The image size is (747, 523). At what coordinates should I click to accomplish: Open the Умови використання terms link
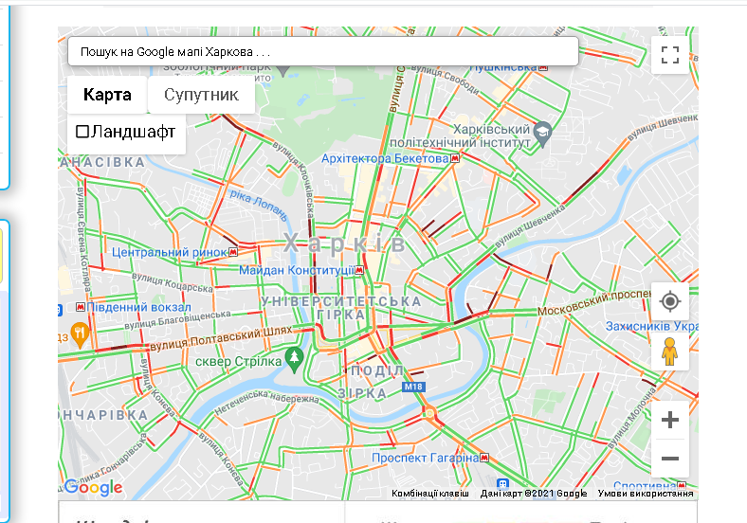646,494
